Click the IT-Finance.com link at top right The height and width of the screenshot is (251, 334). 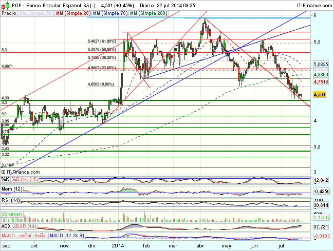pos(311,5)
